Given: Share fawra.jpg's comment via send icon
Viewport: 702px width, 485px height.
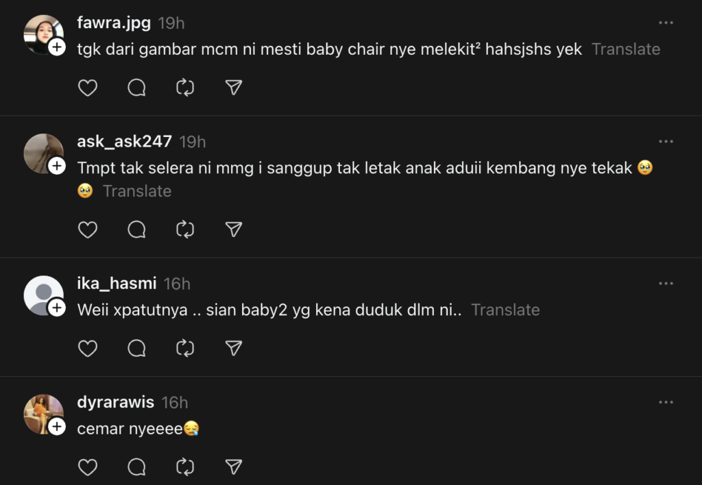Looking at the screenshot, I should [234, 88].
